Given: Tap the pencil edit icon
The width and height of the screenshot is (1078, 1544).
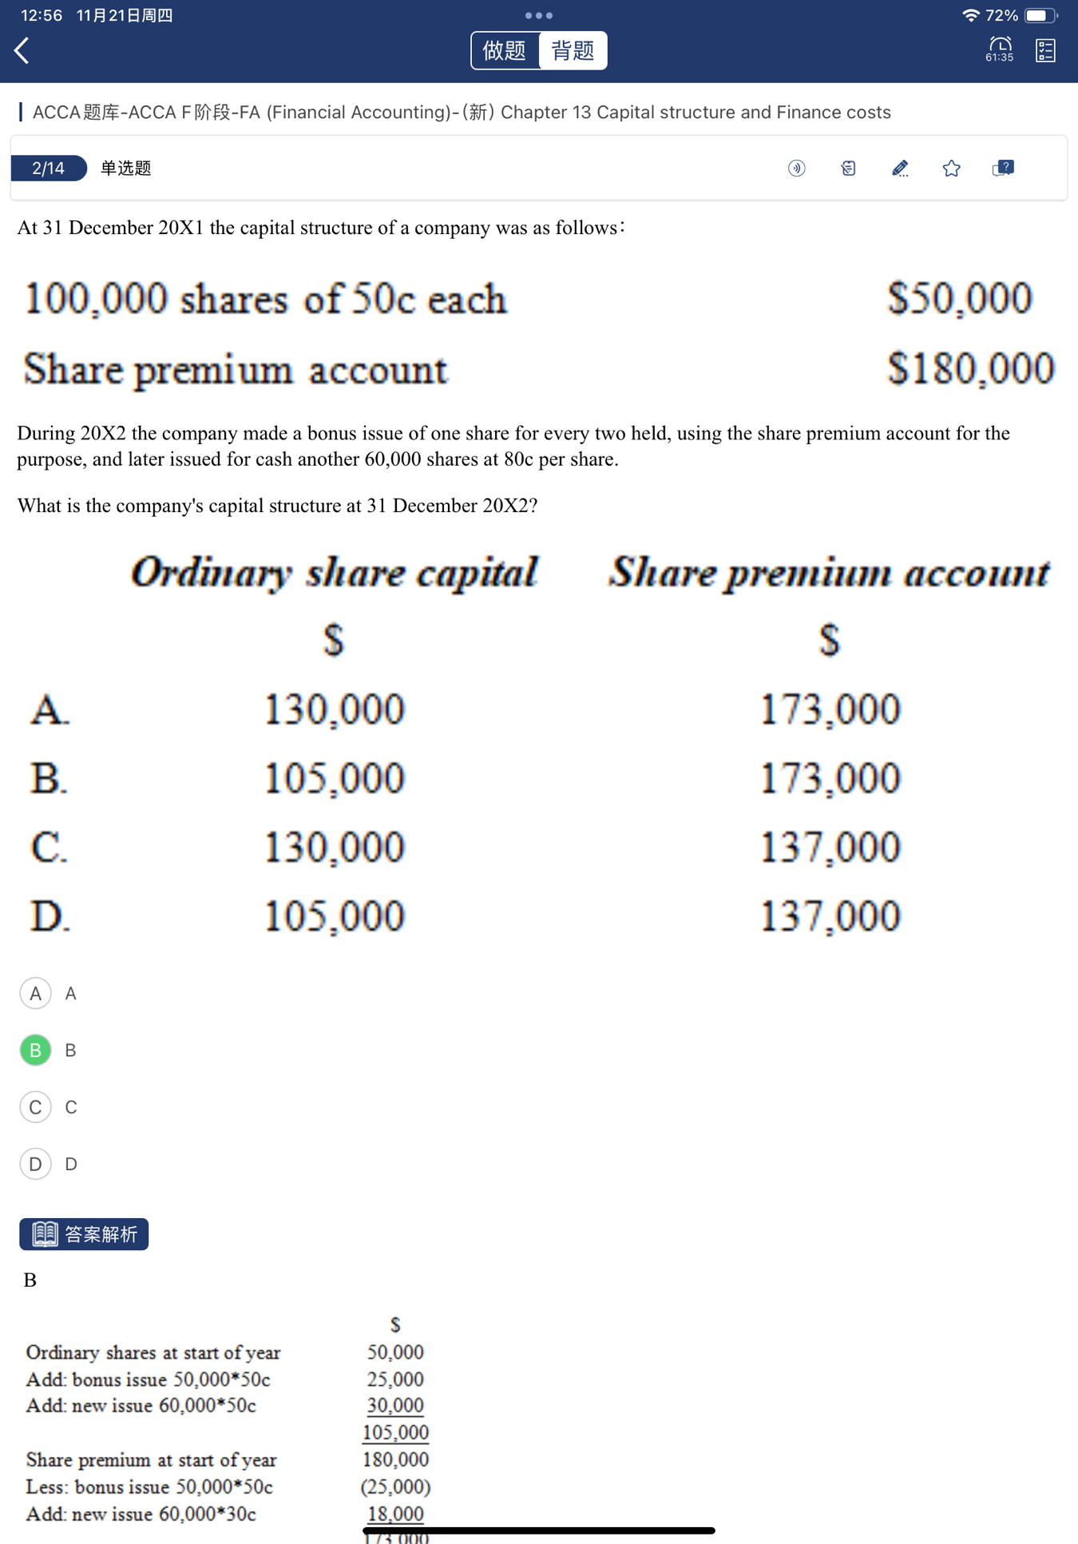Looking at the screenshot, I should (x=900, y=168).
